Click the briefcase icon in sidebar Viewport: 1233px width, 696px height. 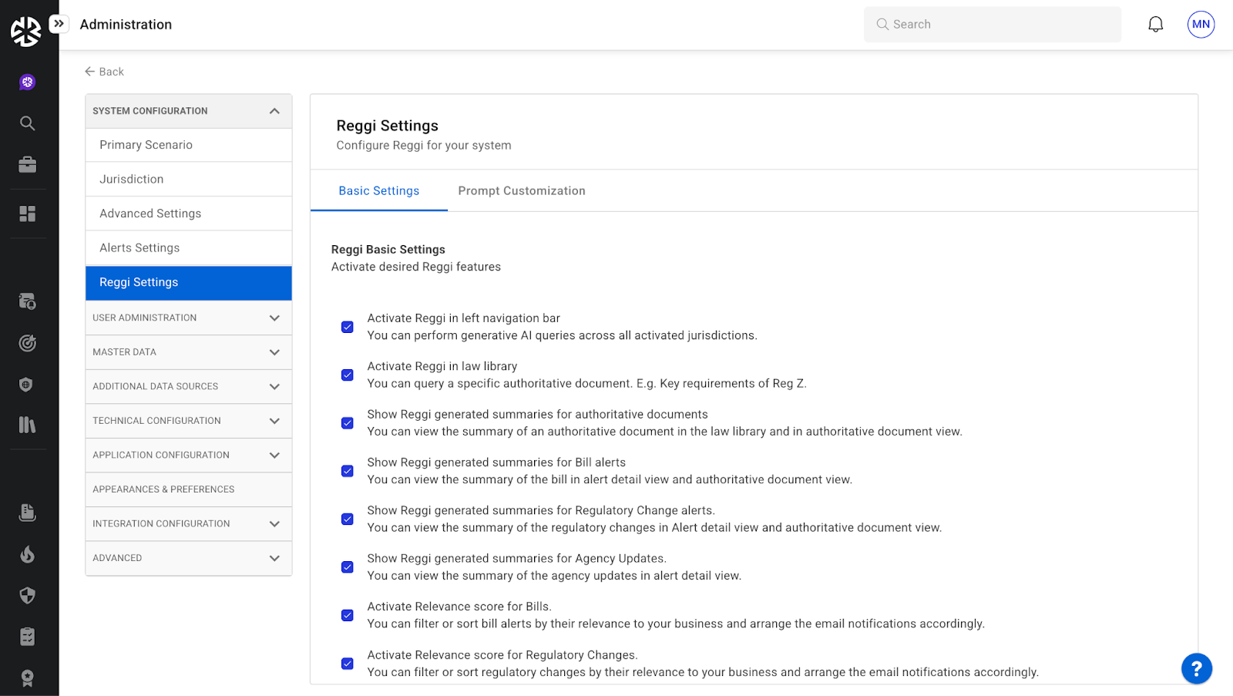click(x=28, y=165)
